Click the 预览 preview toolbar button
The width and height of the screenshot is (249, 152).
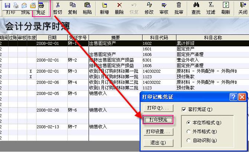point(25,12)
